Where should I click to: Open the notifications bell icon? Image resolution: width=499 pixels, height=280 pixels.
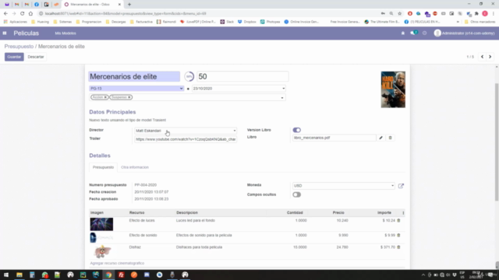coord(403,33)
